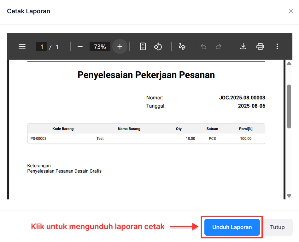Click the undo icon in the toolbar
The height and width of the screenshot is (242, 299).
[x=203, y=46]
